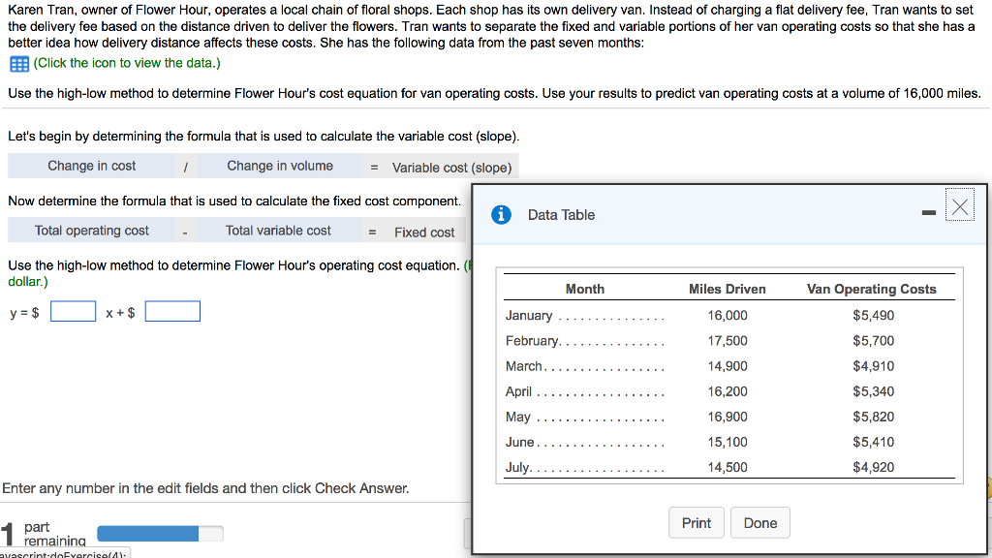Select the 'Change in volume' formula cell
Screen dimensions: 992x558
point(280,166)
